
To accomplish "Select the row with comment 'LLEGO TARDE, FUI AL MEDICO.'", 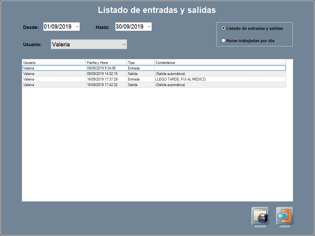I will tap(181, 79).
